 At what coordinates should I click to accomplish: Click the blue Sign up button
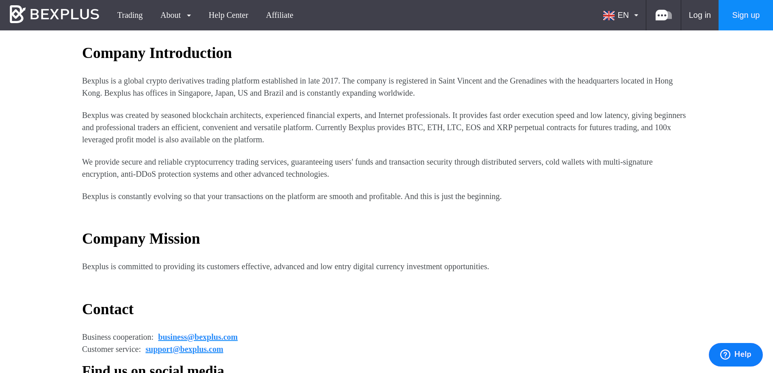tap(746, 15)
